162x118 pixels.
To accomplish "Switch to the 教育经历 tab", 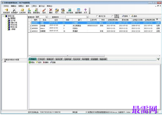I will point(50,59).
